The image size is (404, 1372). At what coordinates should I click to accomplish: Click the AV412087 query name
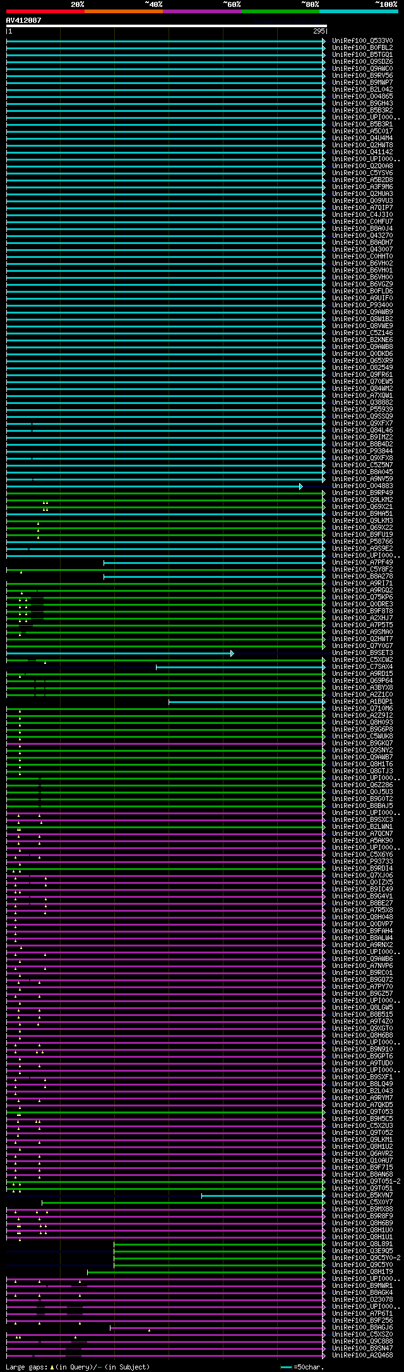click(24, 20)
